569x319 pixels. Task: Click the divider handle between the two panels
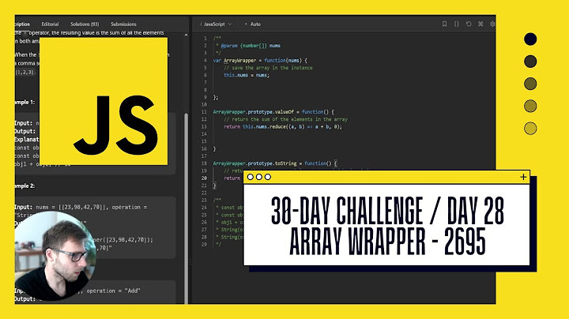pos(190,261)
